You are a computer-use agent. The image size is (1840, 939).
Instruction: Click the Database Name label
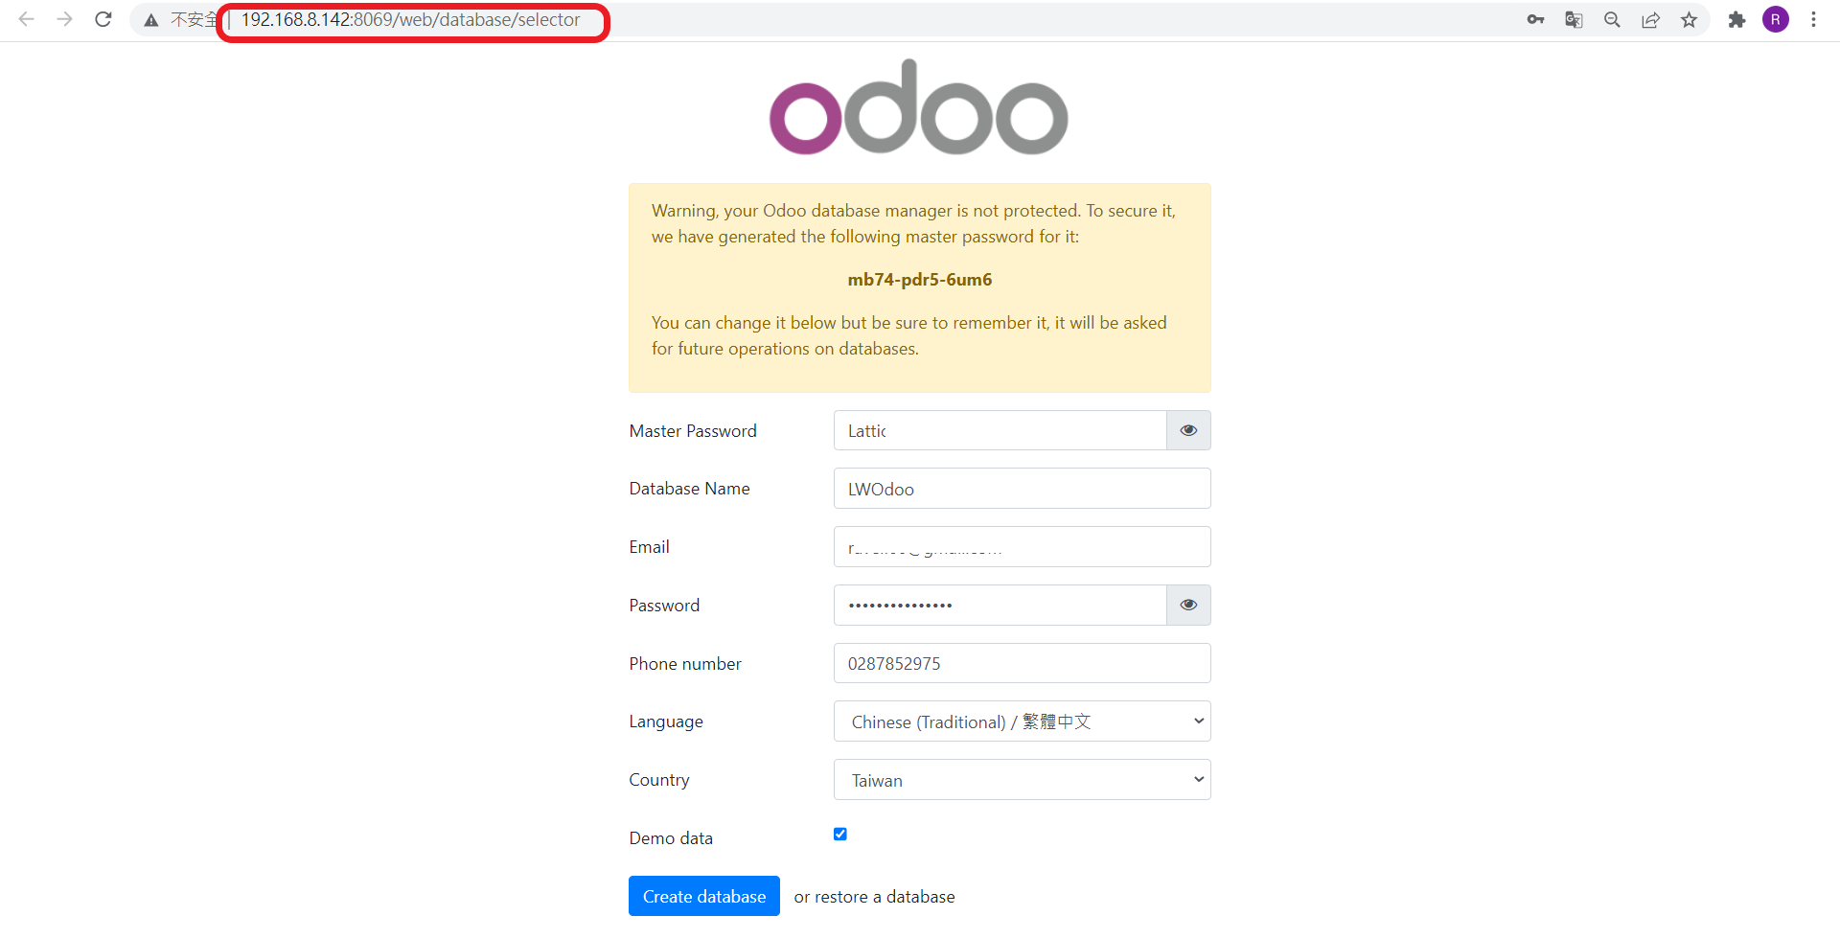pos(689,489)
